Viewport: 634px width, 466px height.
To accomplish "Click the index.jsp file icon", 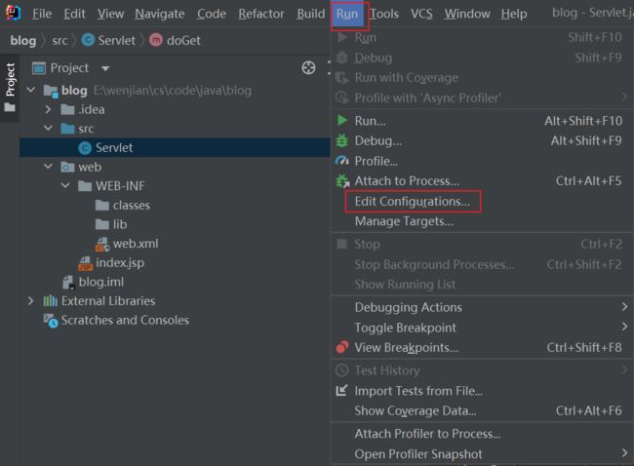I will click(85, 263).
